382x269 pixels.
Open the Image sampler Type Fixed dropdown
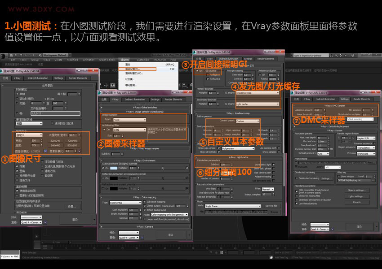(129, 120)
